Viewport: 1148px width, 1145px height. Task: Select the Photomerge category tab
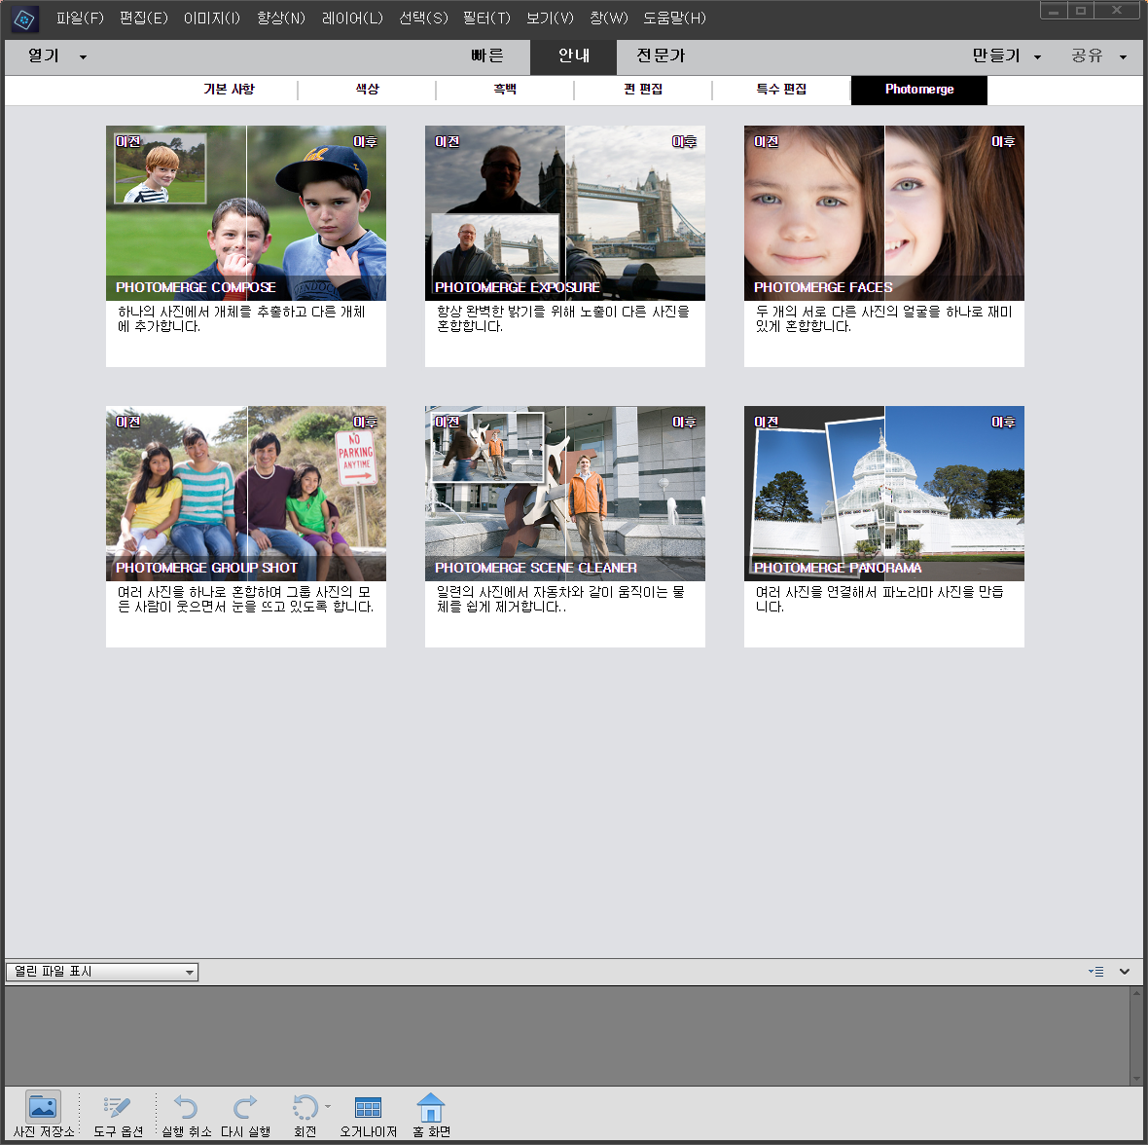(918, 90)
